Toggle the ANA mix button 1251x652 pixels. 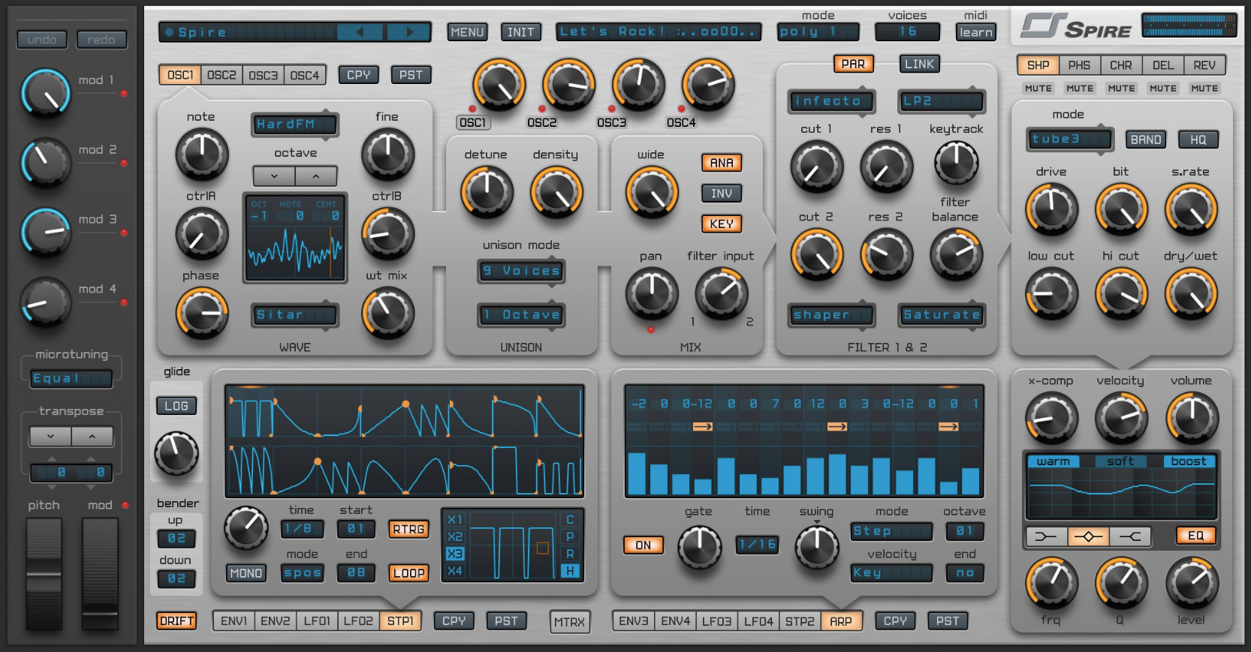click(x=722, y=163)
